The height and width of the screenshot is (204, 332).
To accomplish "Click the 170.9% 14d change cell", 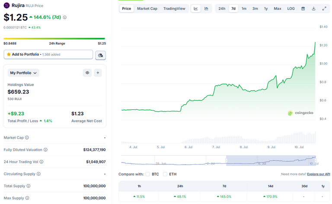I will pyautogui.click(x=270, y=197).
